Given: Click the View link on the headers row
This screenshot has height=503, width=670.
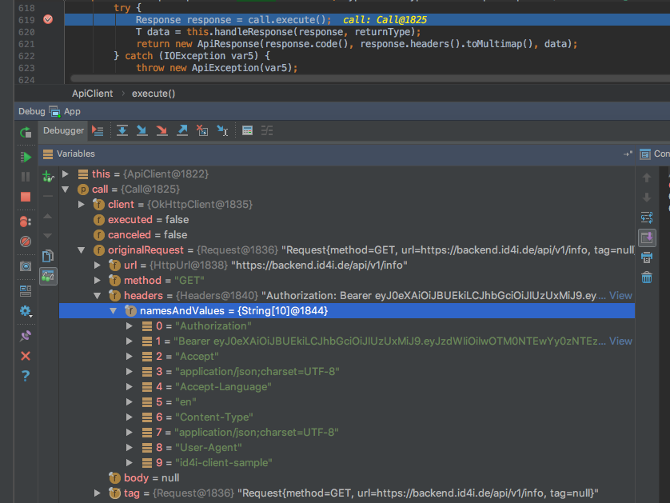Looking at the screenshot, I should click(620, 295).
